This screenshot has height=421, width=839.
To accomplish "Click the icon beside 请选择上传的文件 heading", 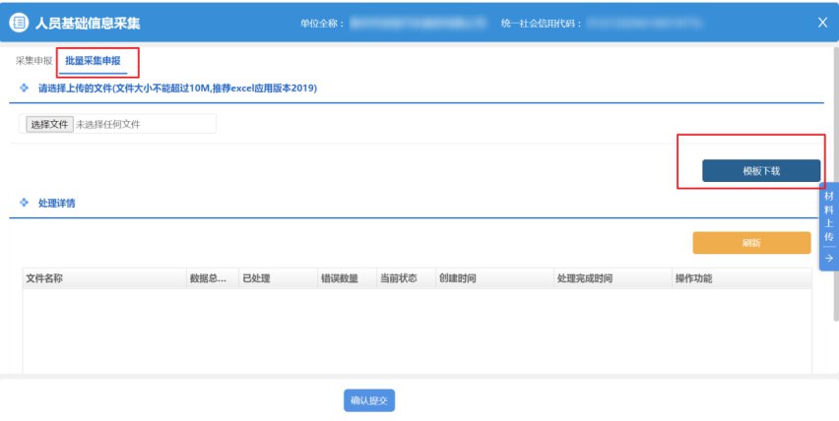I will pos(25,89).
